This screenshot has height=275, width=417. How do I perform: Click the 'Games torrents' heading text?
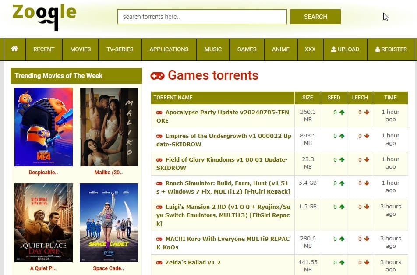coord(213,75)
